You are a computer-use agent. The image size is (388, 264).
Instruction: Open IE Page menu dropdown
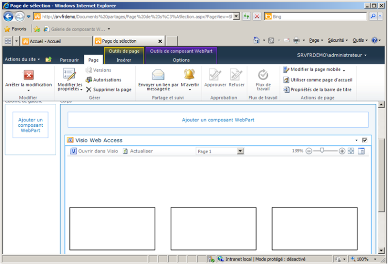click(x=316, y=40)
